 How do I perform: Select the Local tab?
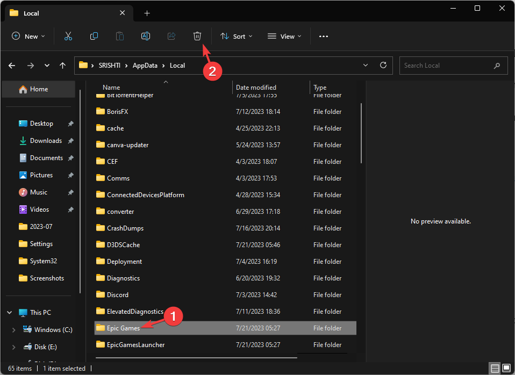click(68, 13)
